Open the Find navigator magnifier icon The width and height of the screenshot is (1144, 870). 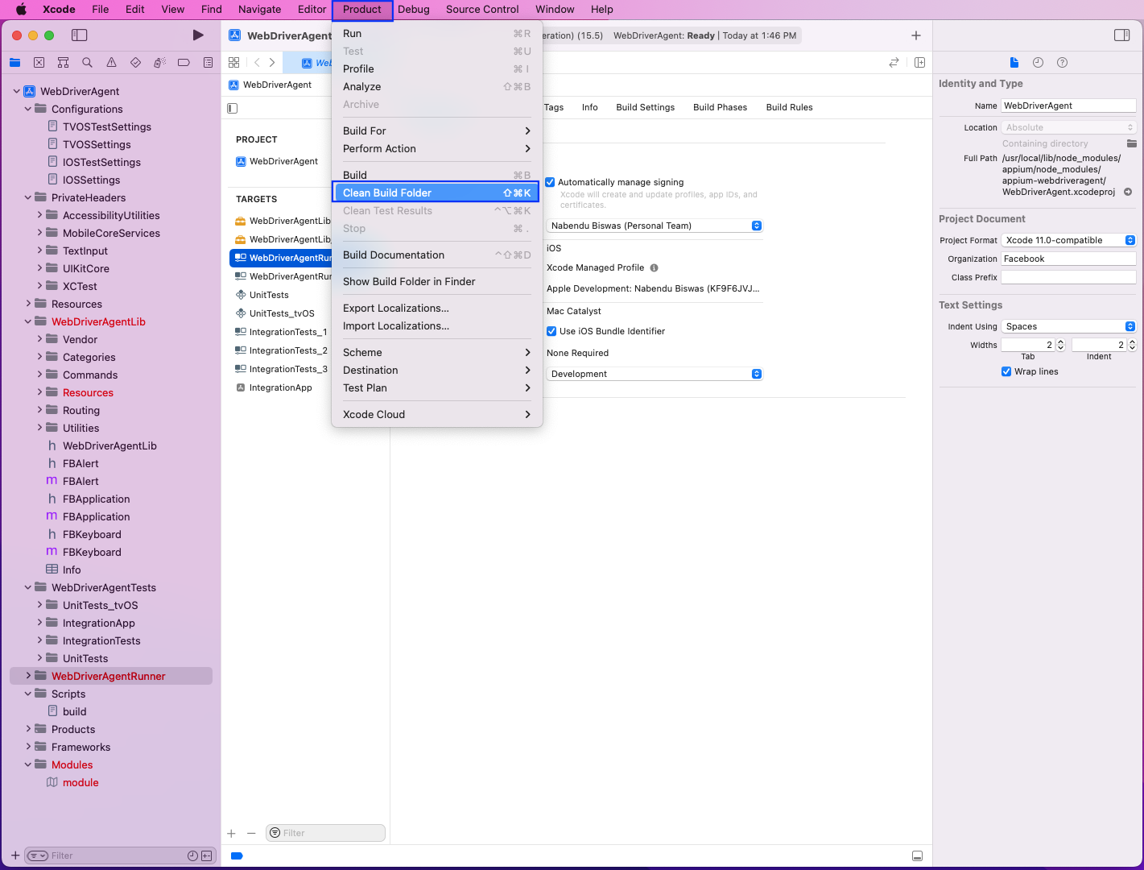(x=87, y=63)
